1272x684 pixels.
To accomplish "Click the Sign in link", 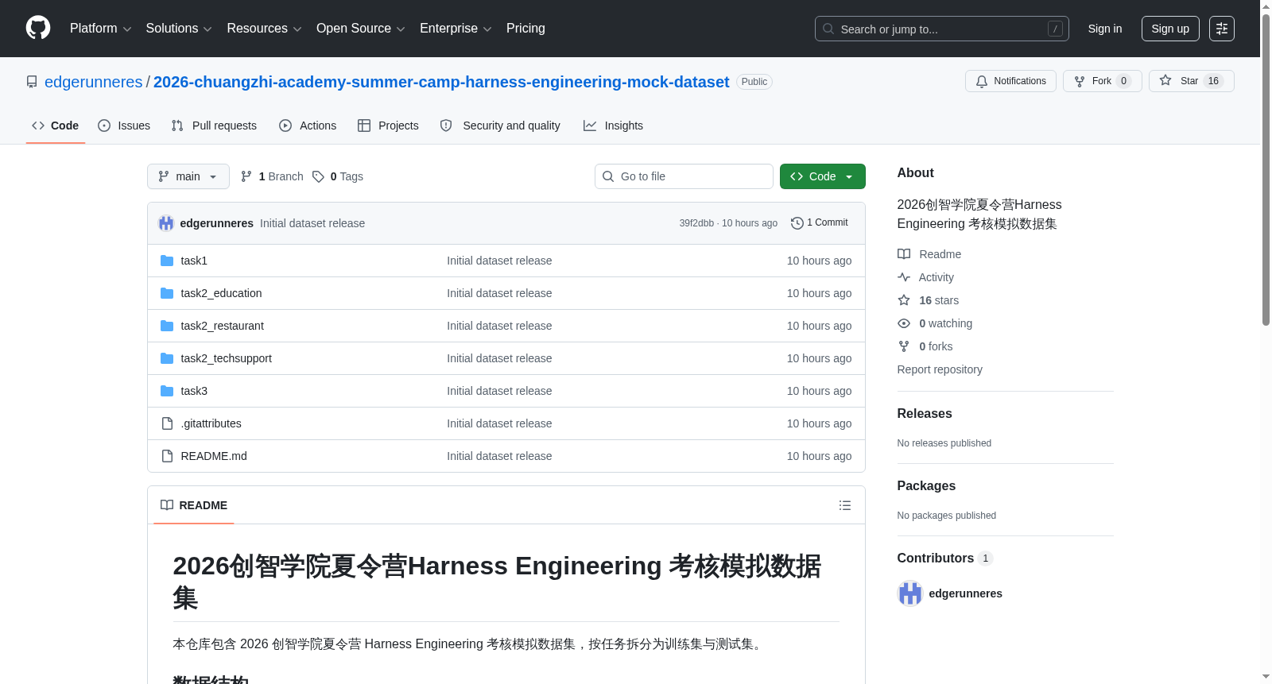I will click(x=1105, y=29).
